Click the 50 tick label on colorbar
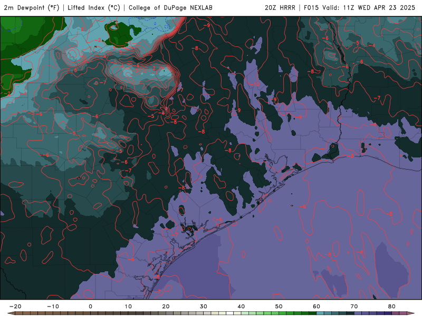 (279, 307)
